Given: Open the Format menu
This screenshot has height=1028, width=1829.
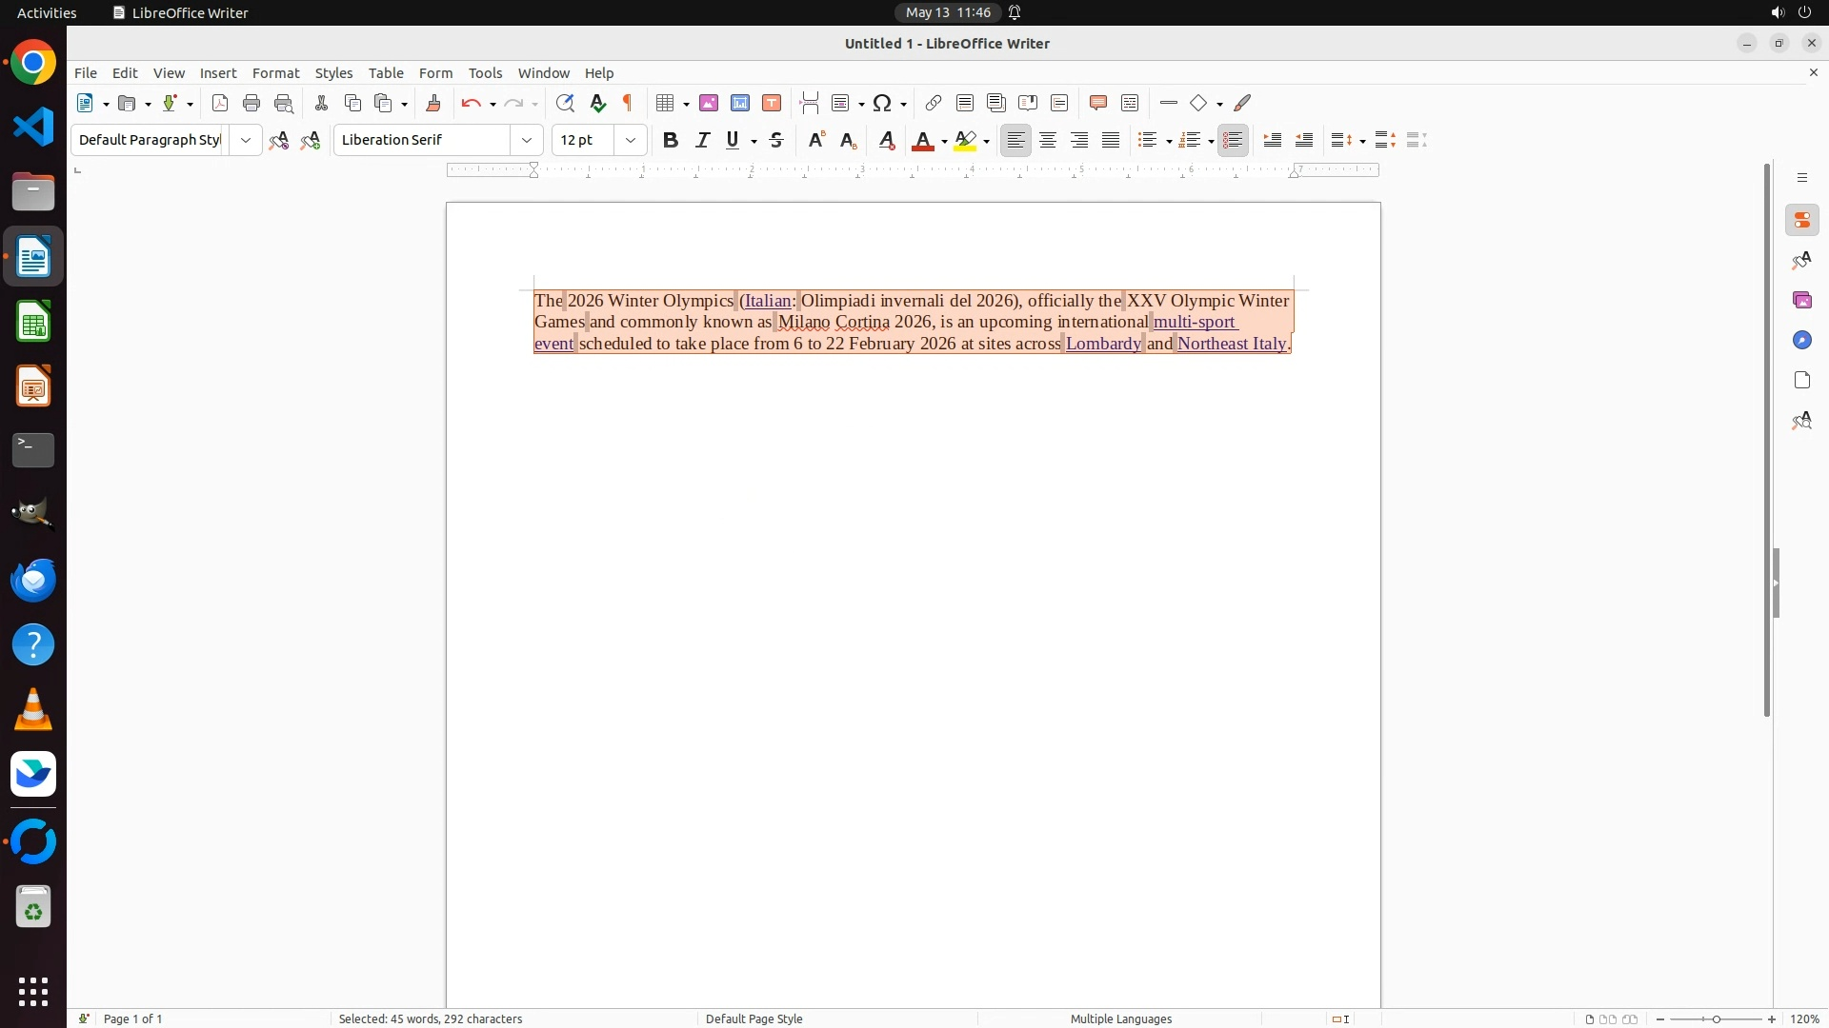Looking at the screenshot, I should click(x=275, y=73).
